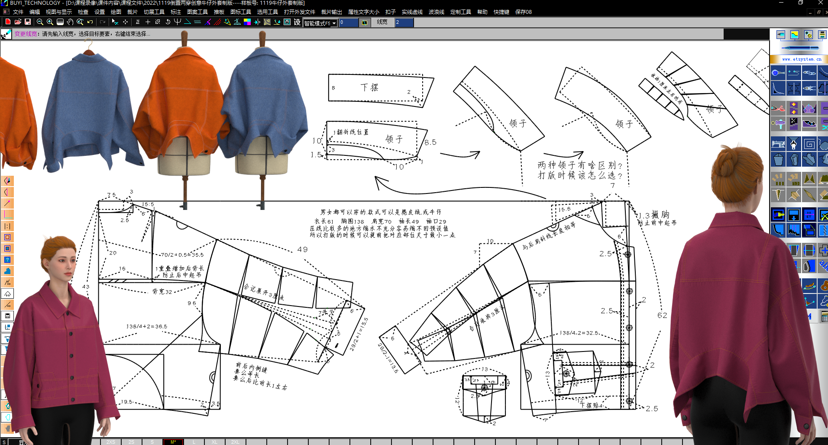The width and height of the screenshot is (828, 445).
Task: Open the 扣子 menu
Action: [x=391, y=12]
